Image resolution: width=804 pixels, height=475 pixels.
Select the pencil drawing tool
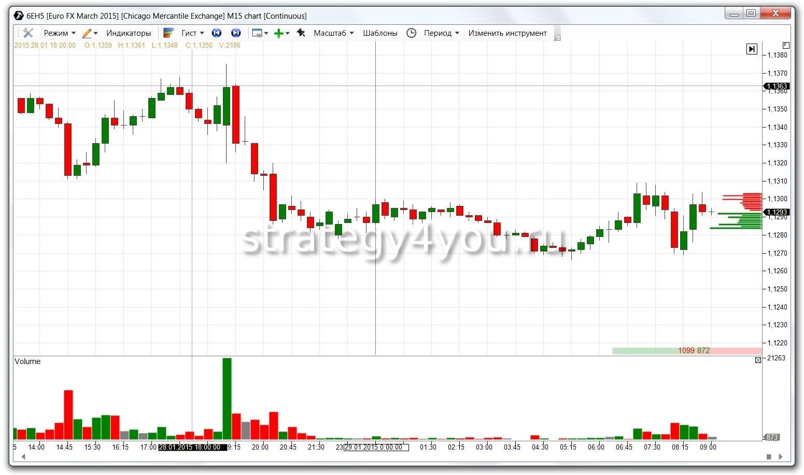click(x=87, y=33)
